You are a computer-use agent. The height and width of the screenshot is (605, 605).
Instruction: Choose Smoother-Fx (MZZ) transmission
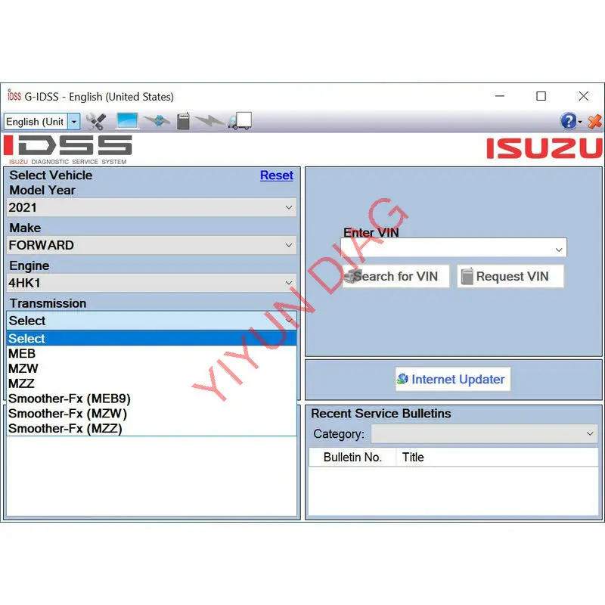point(152,429)
